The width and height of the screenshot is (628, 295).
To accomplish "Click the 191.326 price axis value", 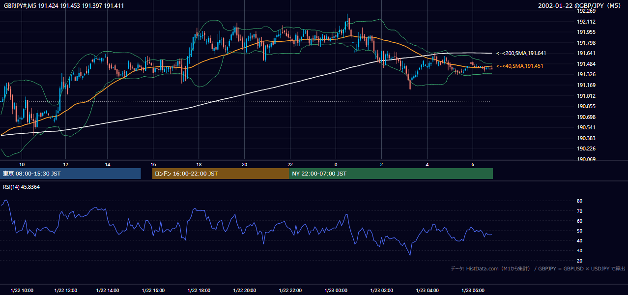I will click(x=586, y=74).
